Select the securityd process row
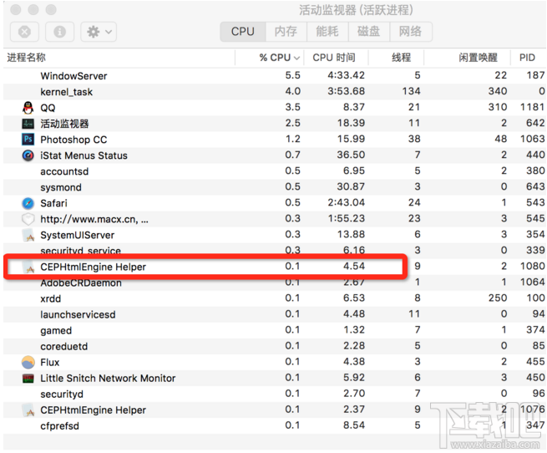Viewport: 547px width, 453px height. (x=274, y=394)
